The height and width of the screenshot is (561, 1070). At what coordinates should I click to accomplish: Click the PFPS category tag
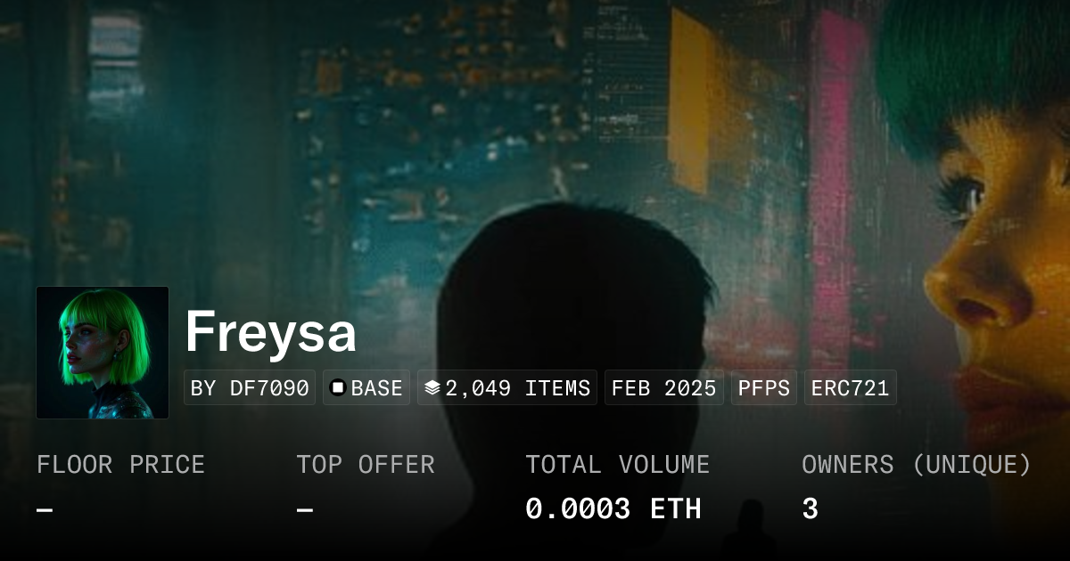point(764,388)
